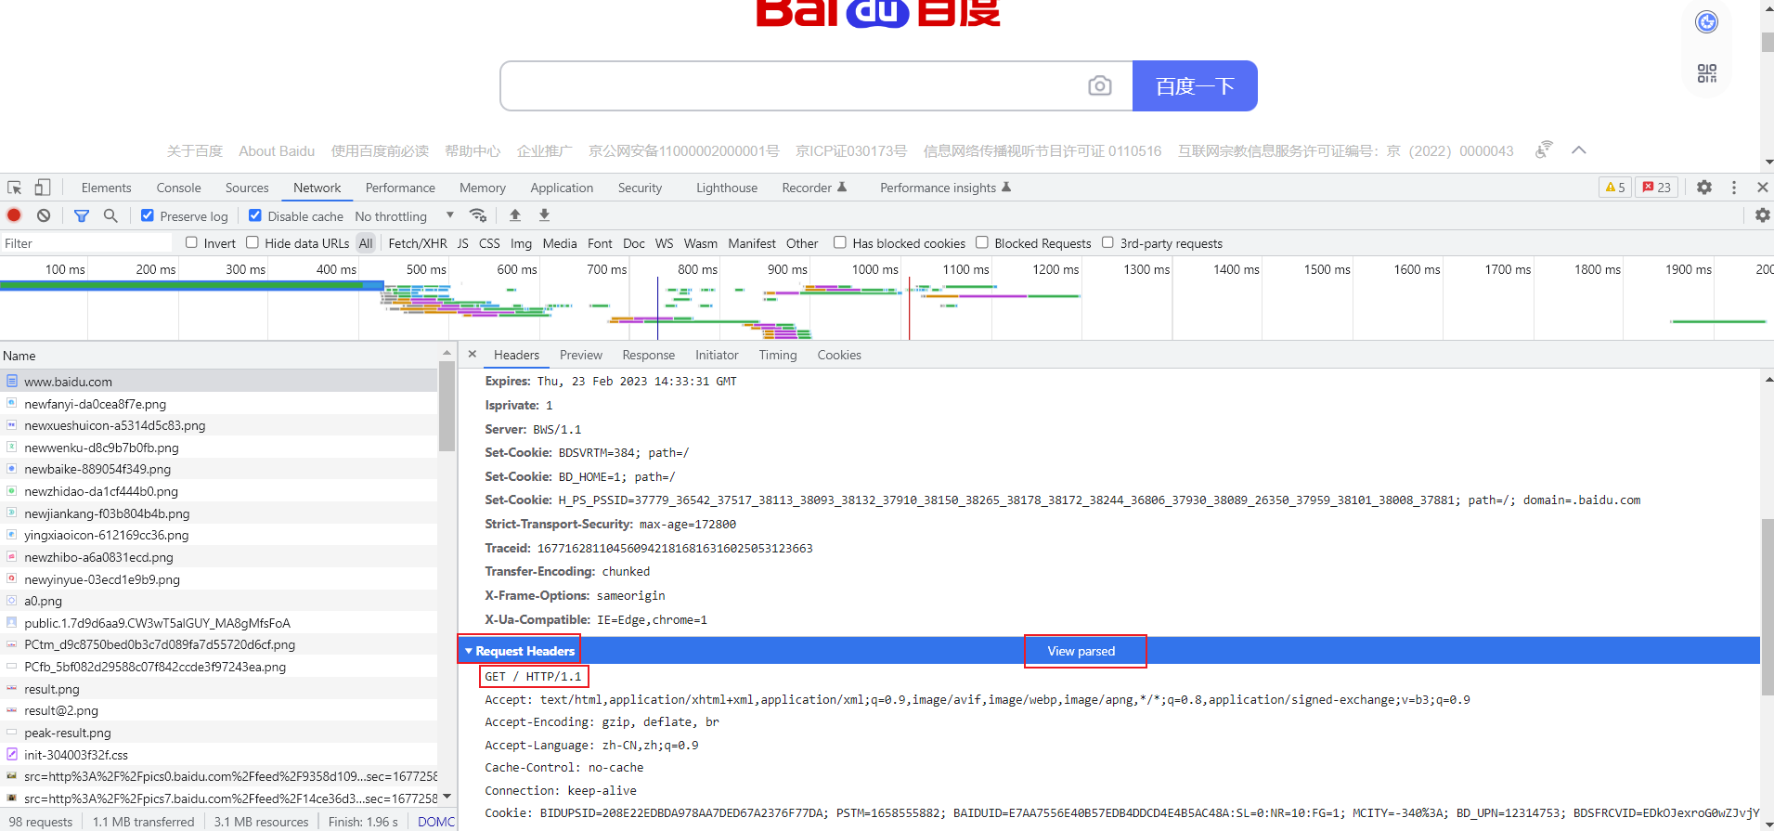This screenshot has height=831, width=1774.
Task: Filter requests by CSS type
Action: pyautogui.click(x=489, y=242)
